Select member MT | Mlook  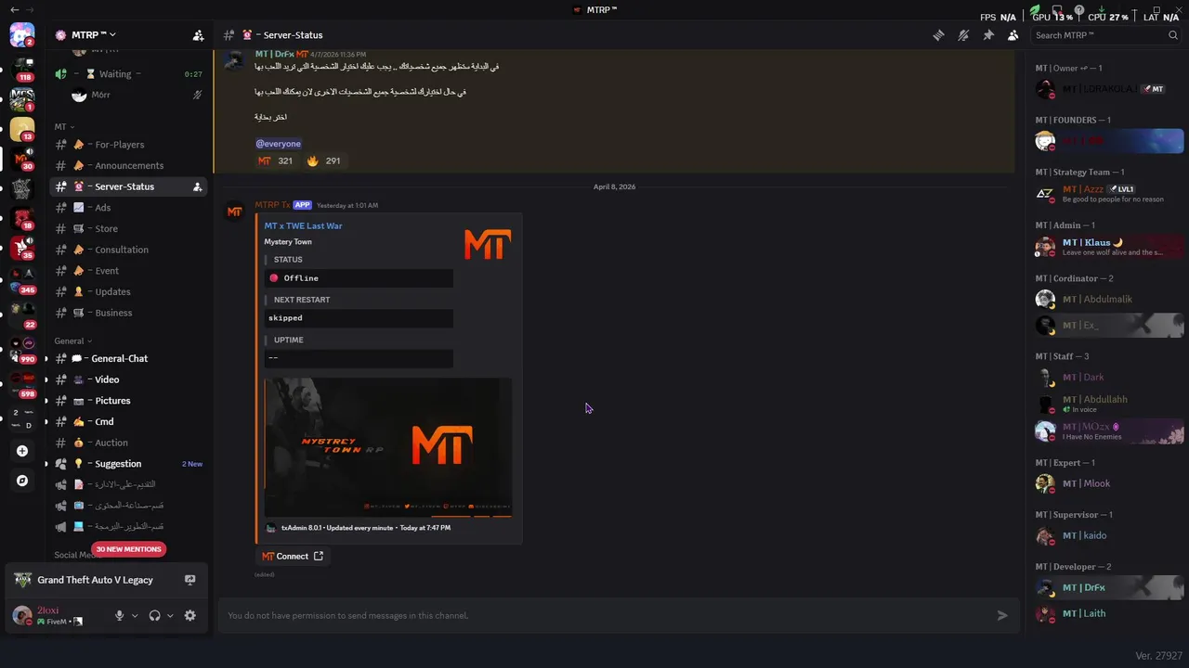click(x=1110, y=483)
